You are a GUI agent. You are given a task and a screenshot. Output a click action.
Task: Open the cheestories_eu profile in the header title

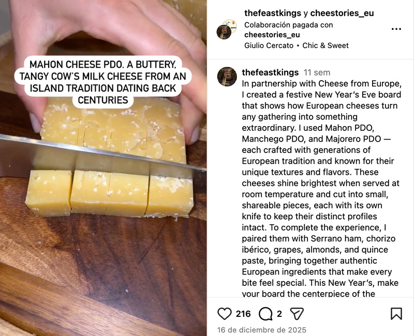(342, 13)
